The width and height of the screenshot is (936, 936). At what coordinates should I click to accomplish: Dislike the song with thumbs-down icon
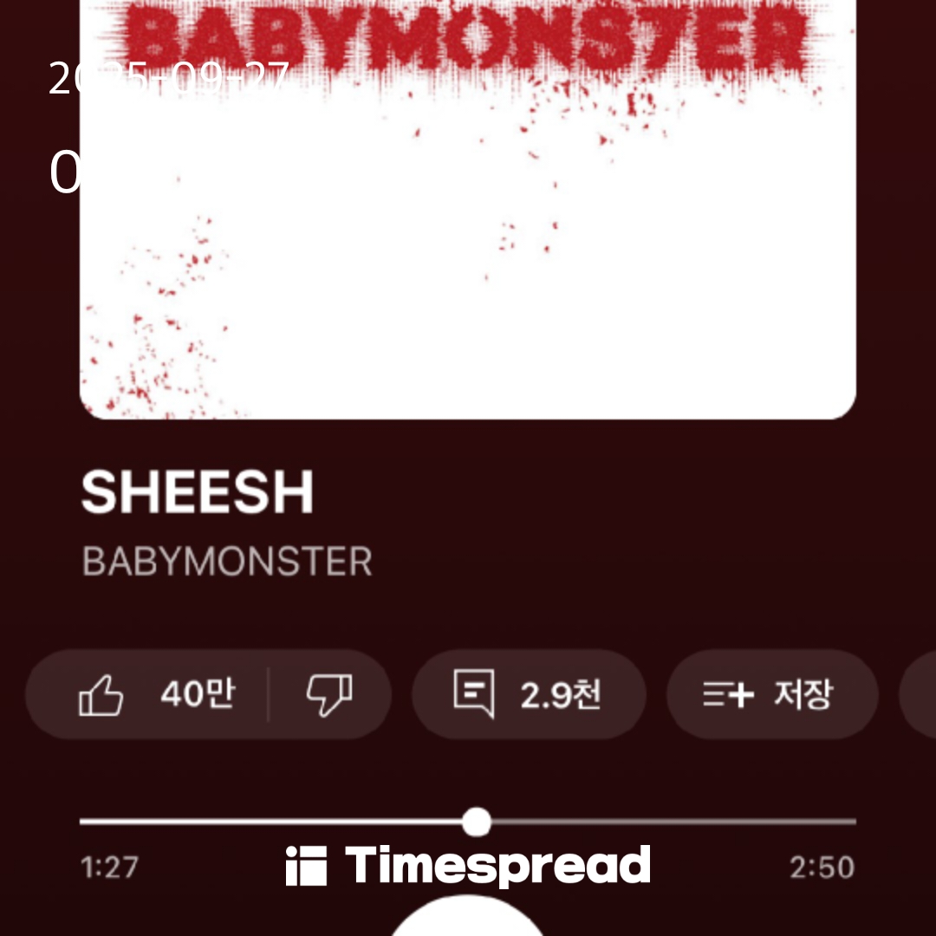(x=329, y=695)
